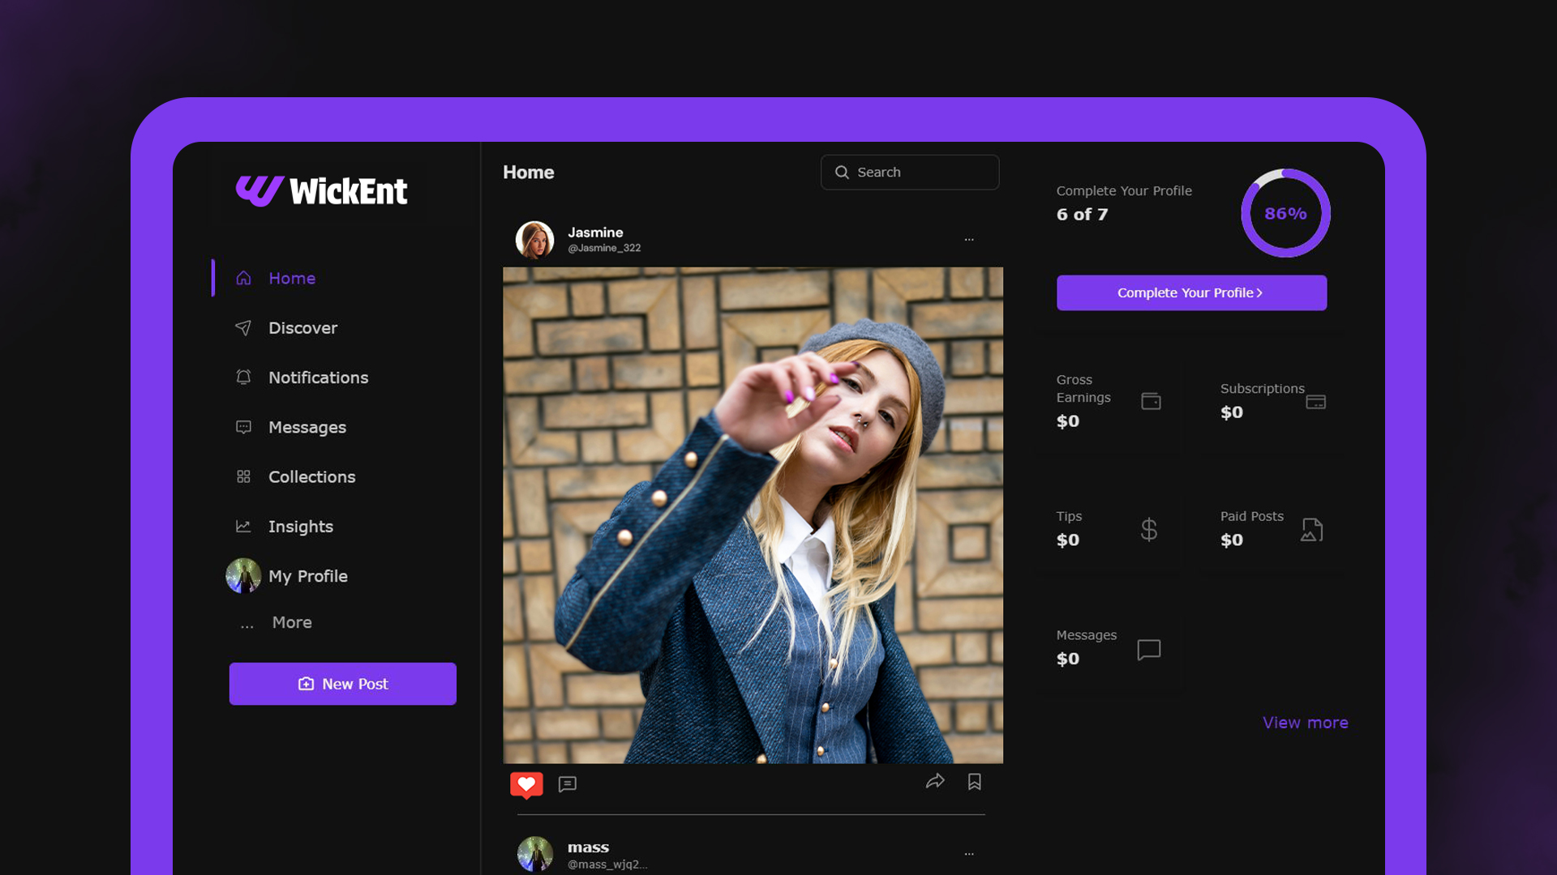Click the dollar sign Tips icon
This screenshot has width=1557, height=875.
pos(1148,529)
